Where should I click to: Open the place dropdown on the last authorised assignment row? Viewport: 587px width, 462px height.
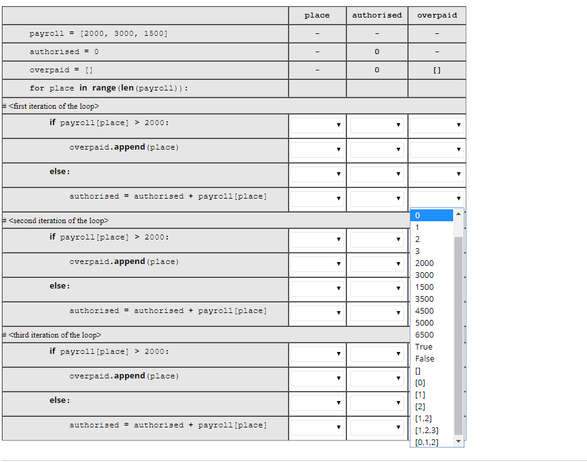(x=317, y=427)
